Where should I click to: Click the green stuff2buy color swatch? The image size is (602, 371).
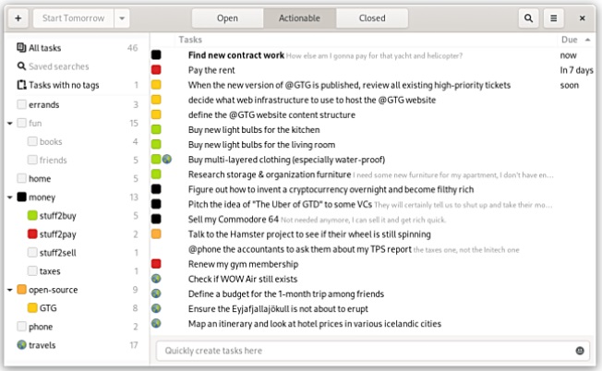[32, 215]
